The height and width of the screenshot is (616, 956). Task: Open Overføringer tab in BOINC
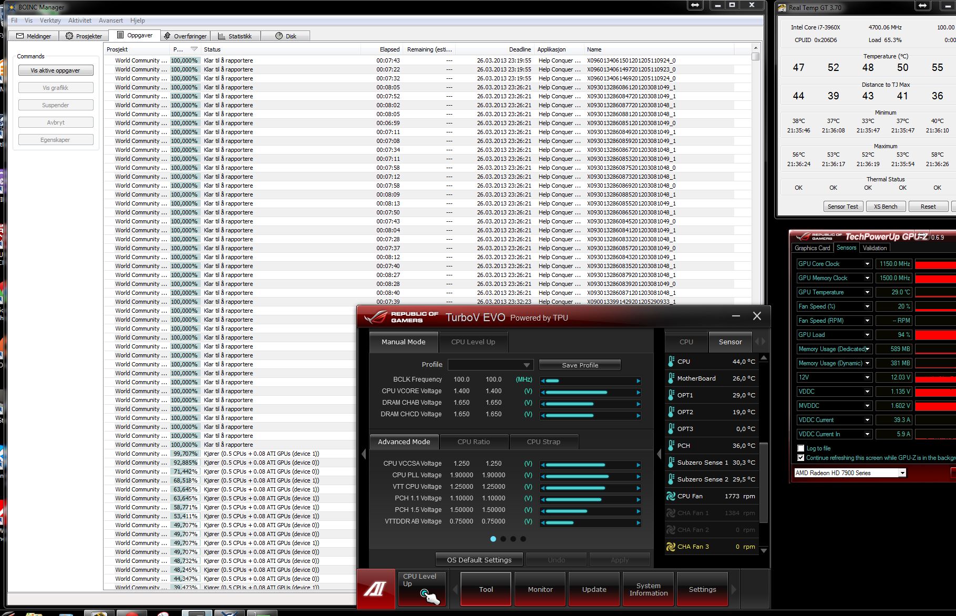click(185, 36)
